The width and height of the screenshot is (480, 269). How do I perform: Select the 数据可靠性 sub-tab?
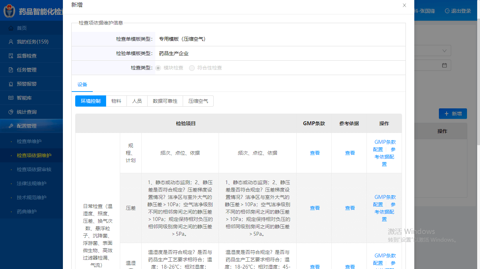click(165, 101)
